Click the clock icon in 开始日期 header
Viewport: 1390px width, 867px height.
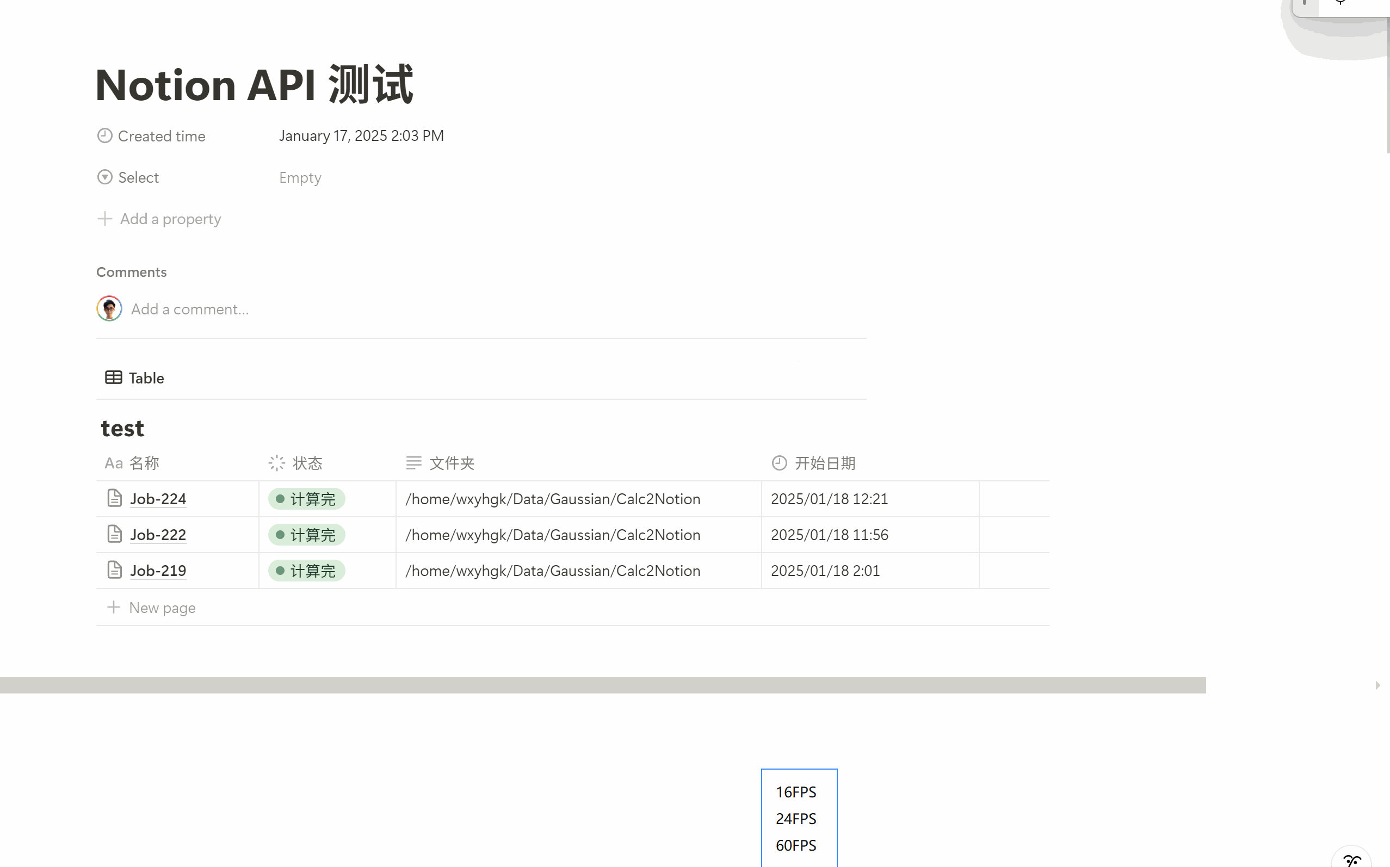[x=779, y=463]
